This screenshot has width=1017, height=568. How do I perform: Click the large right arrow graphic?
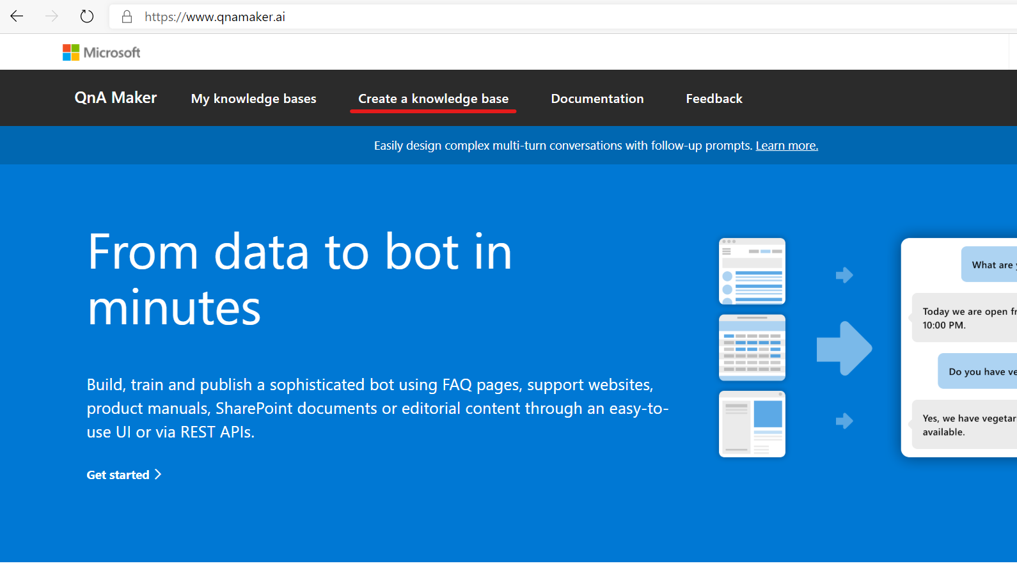tap(844, 348)
